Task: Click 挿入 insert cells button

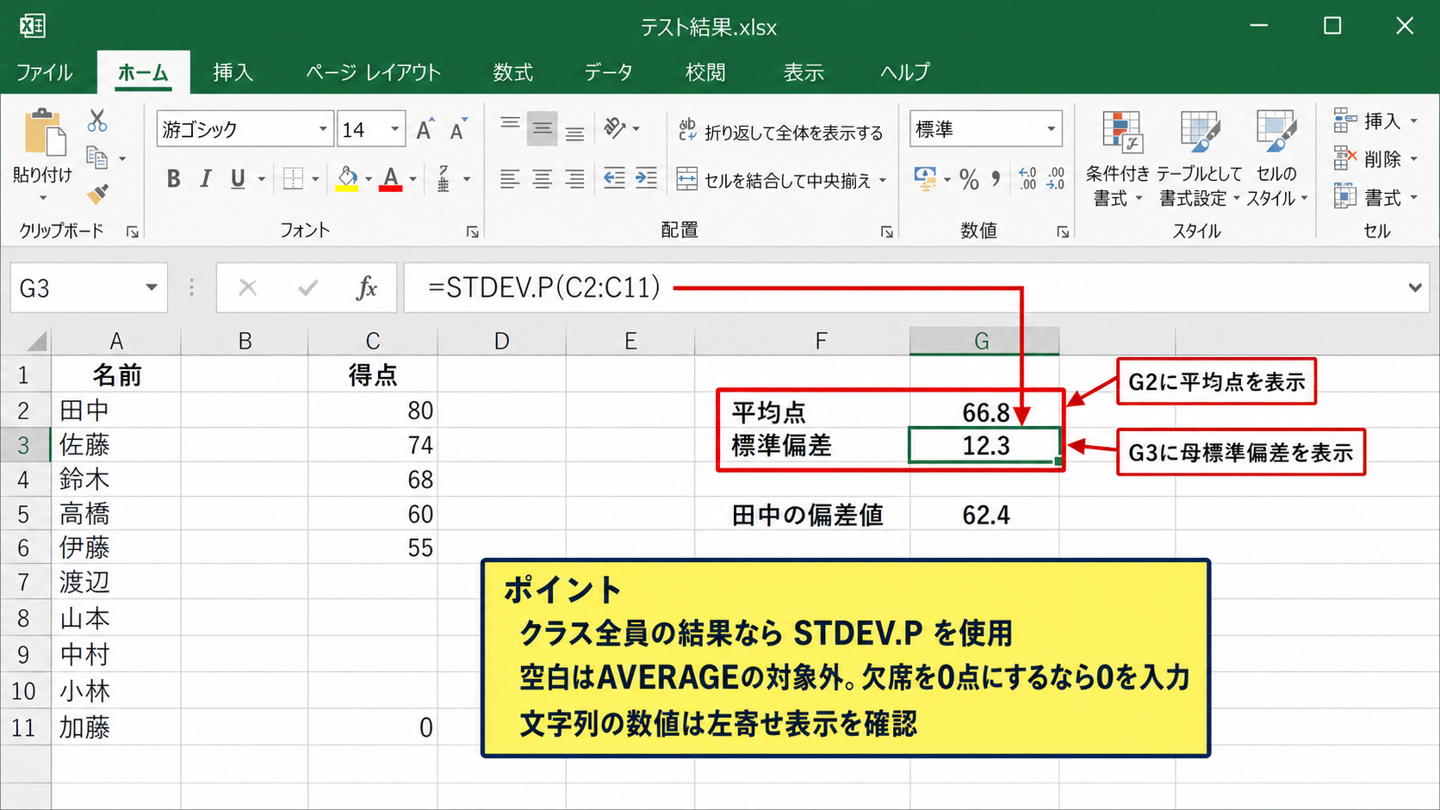Action: point(1375,121)
